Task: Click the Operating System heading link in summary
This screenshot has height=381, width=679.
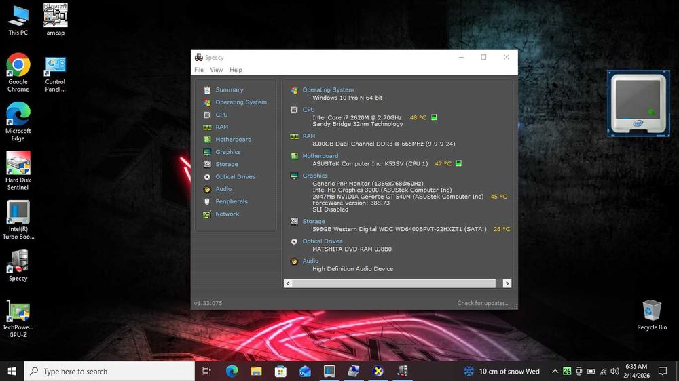Action: (328, 90)
